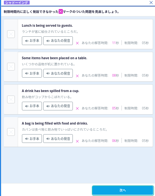Play あなたの発音 for "A bag is being filled"
155x196 pixels.
point(58,138)
